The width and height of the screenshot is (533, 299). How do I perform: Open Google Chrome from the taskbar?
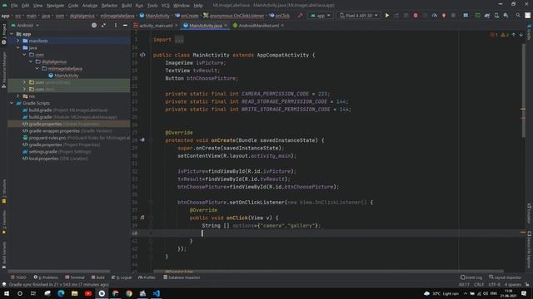coord(129,293)
